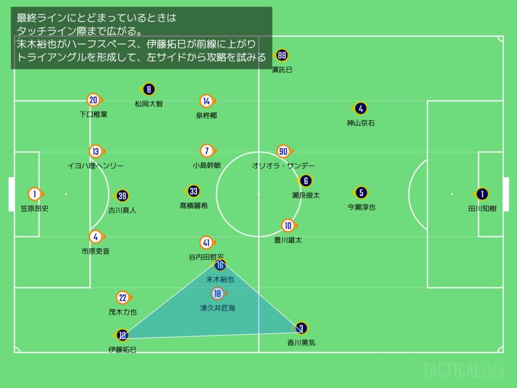Click marker 90 オリオラ・サンデー

(283, 151)
